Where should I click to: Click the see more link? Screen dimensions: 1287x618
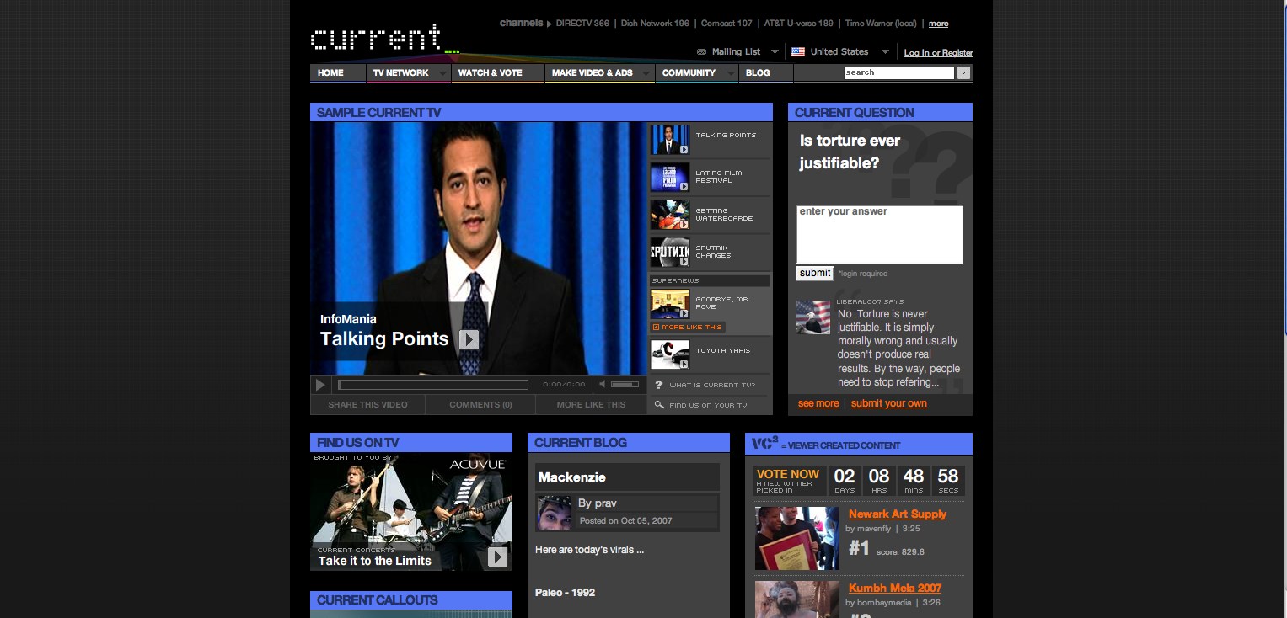(818, 404)
